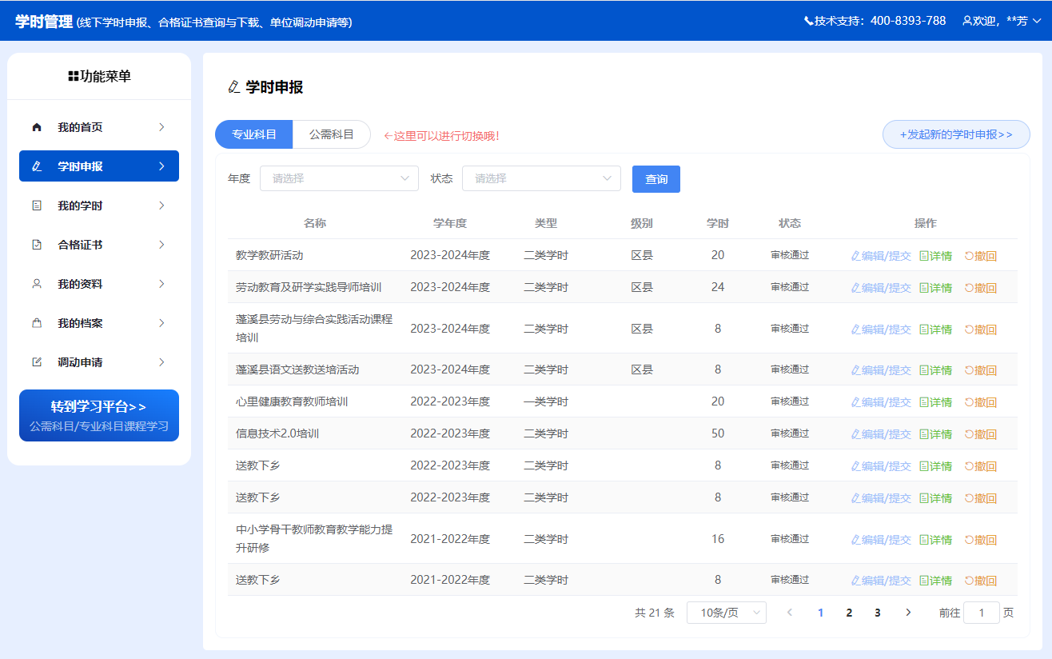Click the 共 21 条 total count

tap(655, 613)
